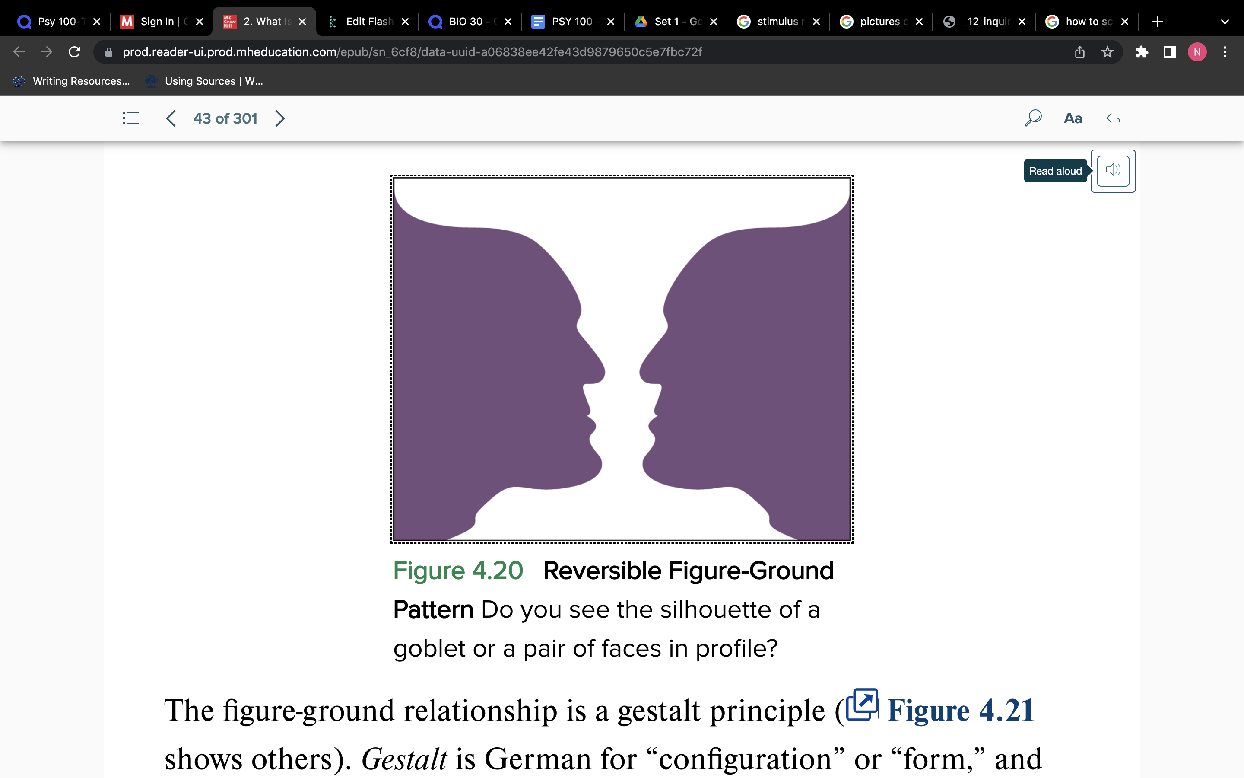Close the Psy 100 tab
1244x778 pixels.
(97, 22)
